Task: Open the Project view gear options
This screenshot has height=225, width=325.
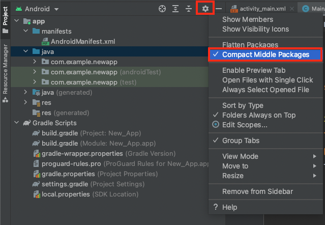Action: coord(205,9)
